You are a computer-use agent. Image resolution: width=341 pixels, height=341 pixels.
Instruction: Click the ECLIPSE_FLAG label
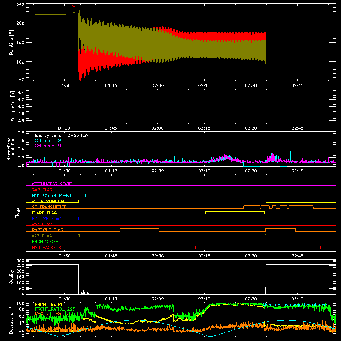pos(46,219)
